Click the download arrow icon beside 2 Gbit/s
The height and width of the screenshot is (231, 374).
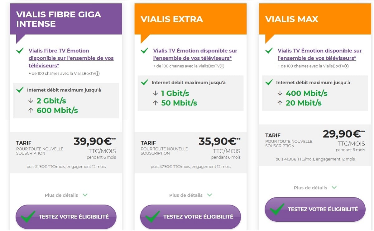(x=31, y=100)
